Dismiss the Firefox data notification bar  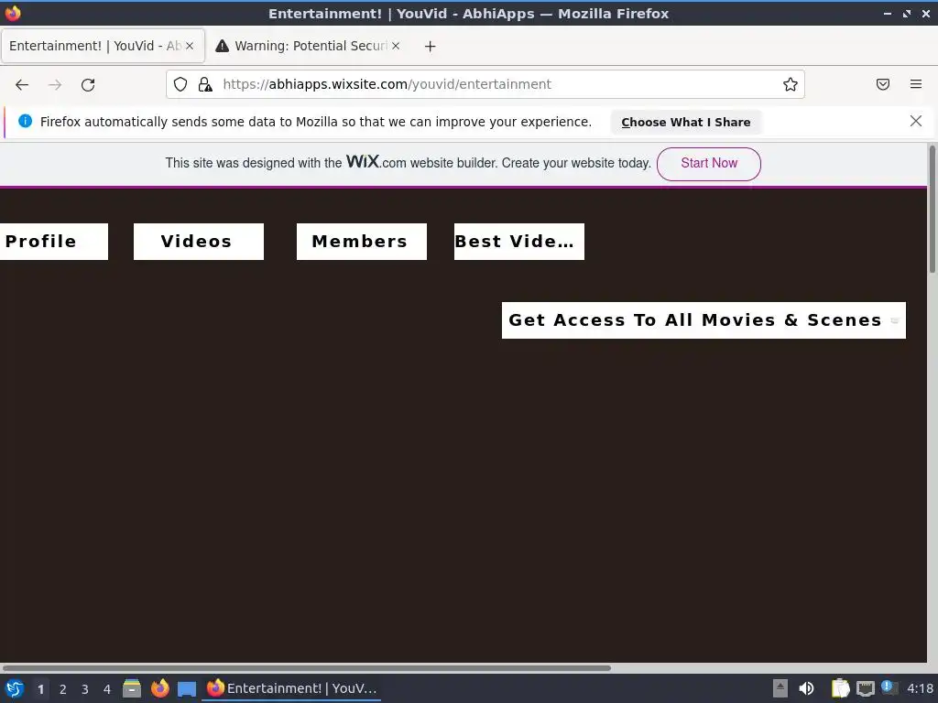(x=915, y=122)
